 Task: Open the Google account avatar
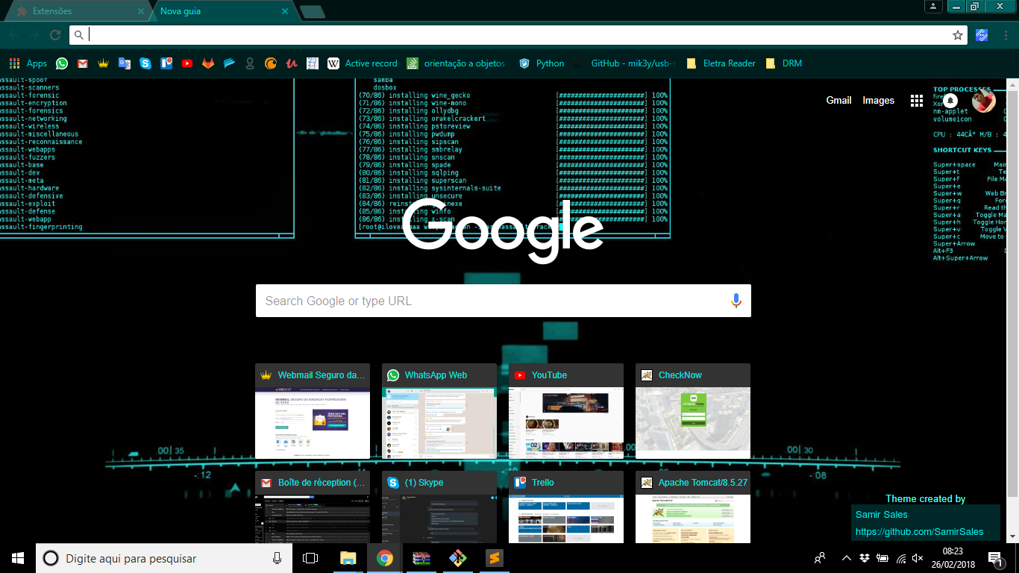pos(984,101)
